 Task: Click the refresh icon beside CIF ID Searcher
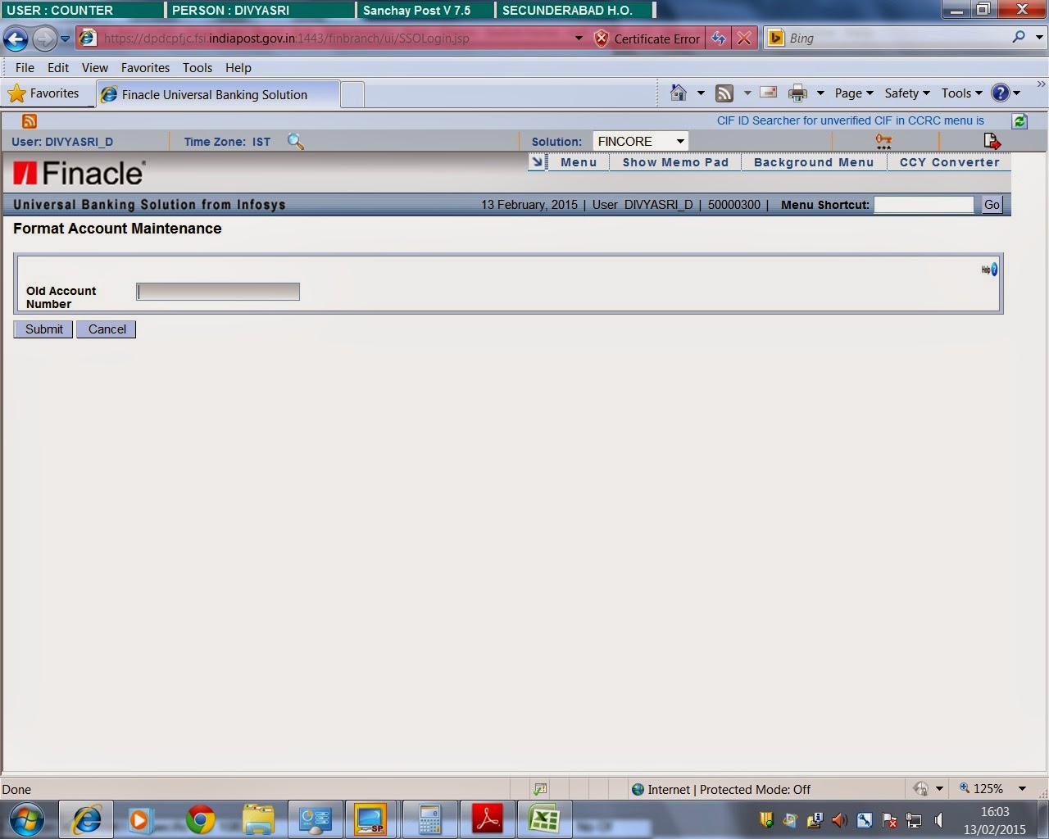pyautogui.click(x=1019, y=120)
